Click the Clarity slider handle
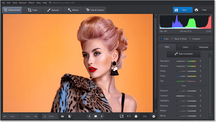 click(186, 71)
